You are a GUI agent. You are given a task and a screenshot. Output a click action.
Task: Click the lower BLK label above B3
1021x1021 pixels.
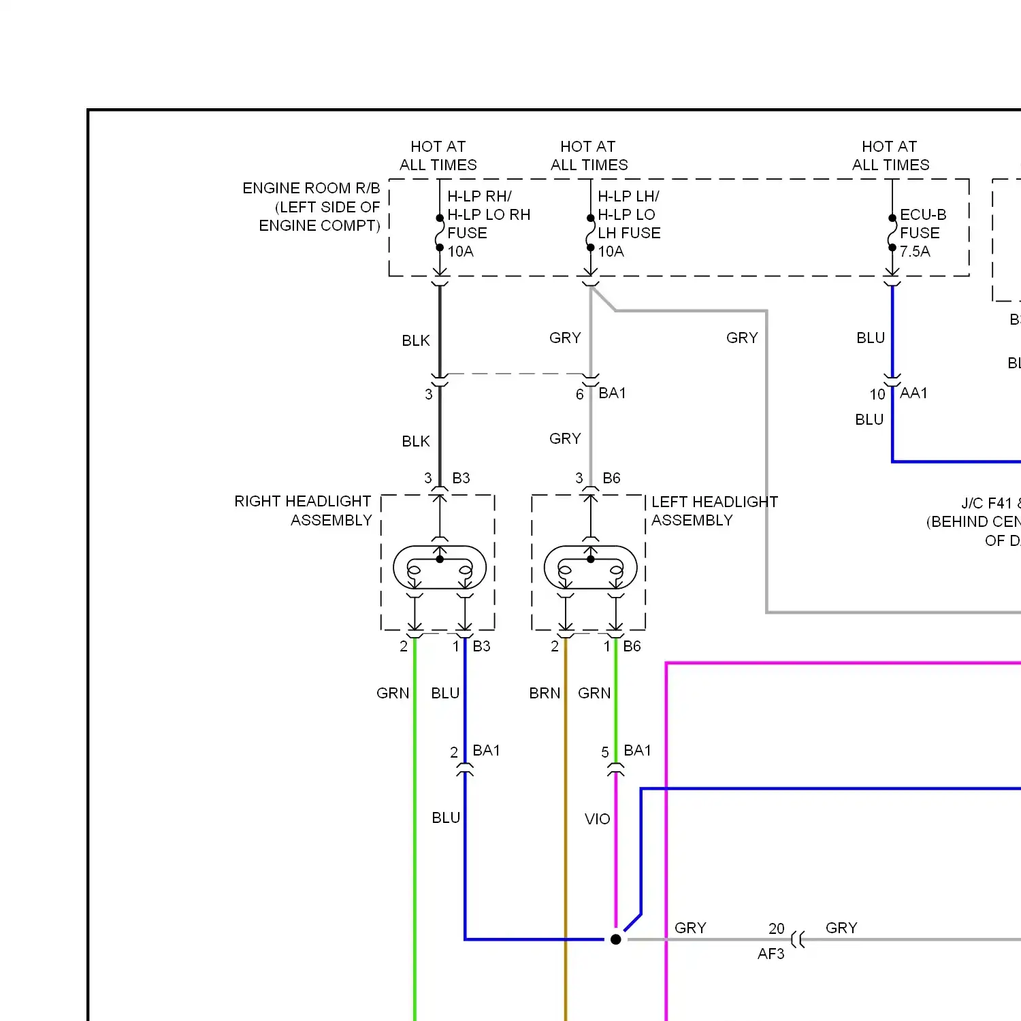click(416, 441)
